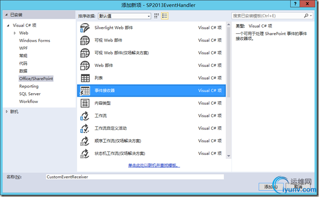Screen dimensions: 319x197
Task: Select the 顺序工作流(仅场解决方案) icon
Action: 85,141
